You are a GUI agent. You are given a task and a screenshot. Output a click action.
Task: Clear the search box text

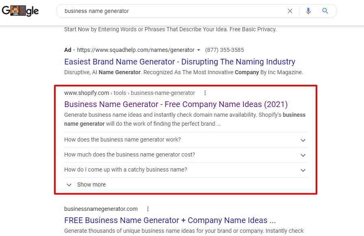(x=290, y=11)
